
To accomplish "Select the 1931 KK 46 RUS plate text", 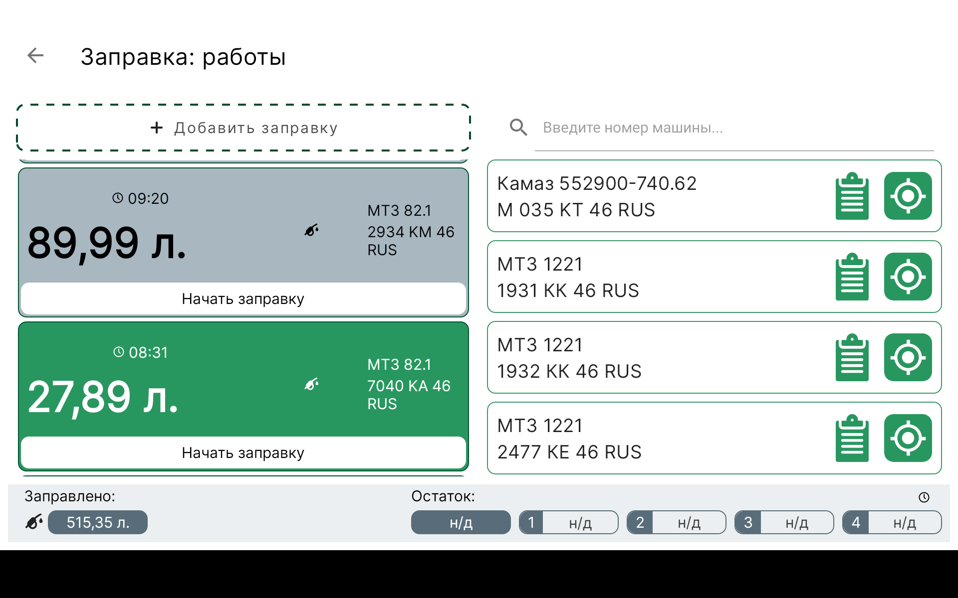I will [x=568, y=291].
